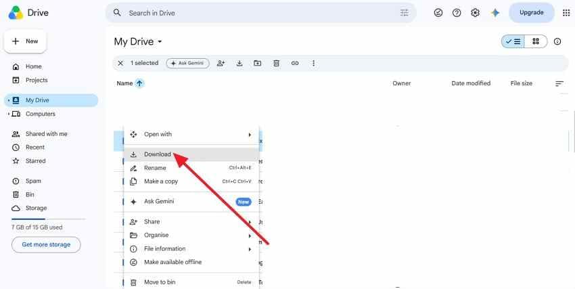
Task: Clear the selection with X icon
Action: 120,63
